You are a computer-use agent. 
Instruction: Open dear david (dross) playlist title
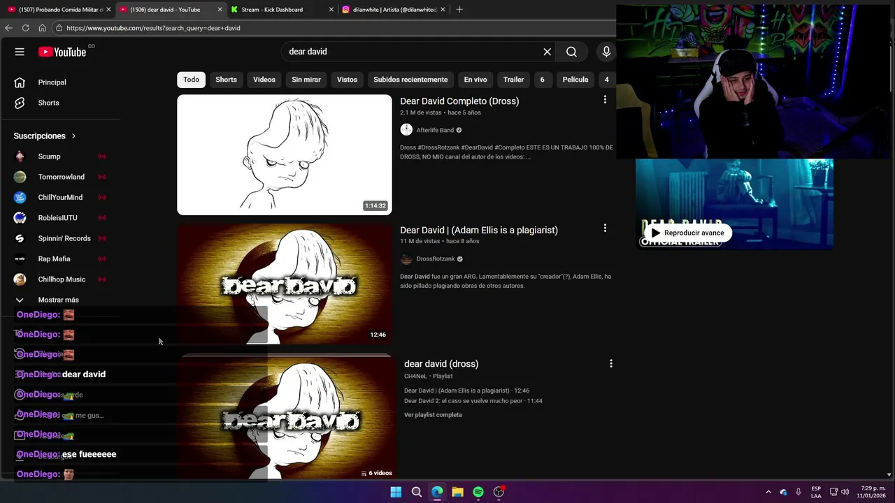[x=441, y=364]
